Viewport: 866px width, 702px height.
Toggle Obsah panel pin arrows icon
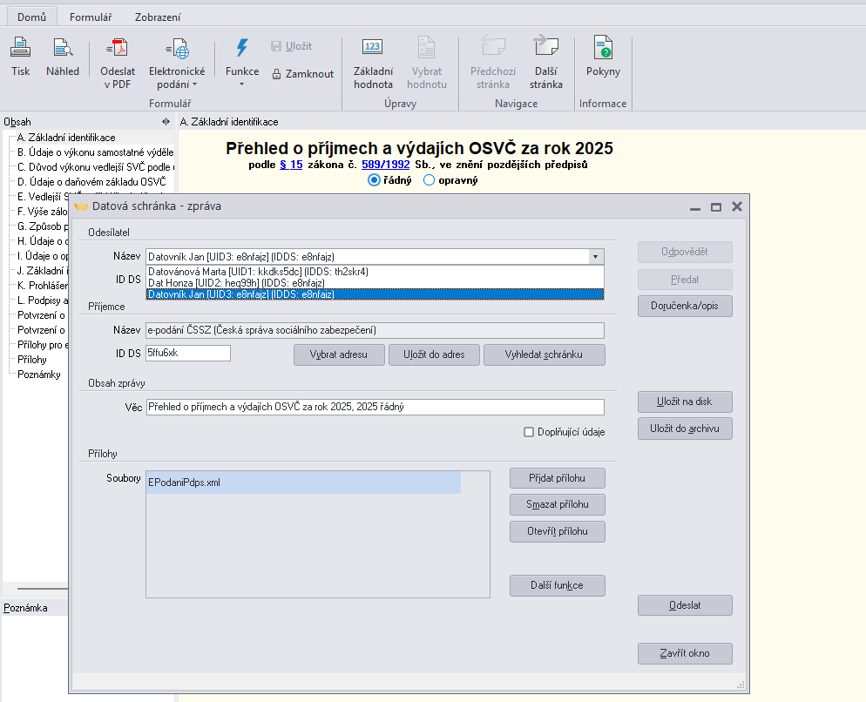coord(166,122)
